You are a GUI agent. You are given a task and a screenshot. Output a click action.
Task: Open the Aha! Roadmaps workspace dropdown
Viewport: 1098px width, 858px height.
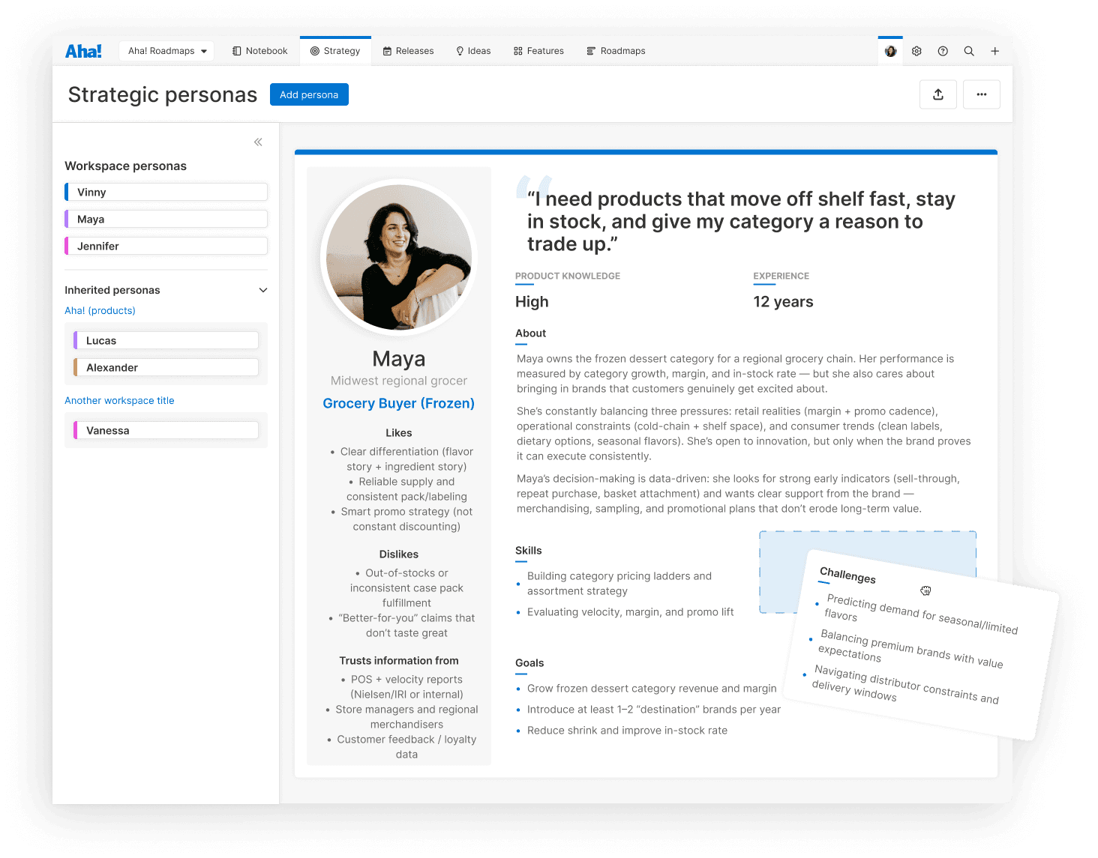(x=166, y=51)
